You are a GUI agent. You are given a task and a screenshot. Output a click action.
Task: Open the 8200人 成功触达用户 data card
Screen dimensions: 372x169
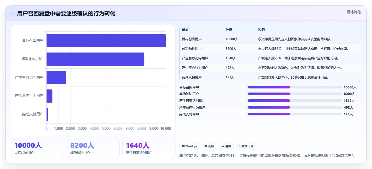[x=93, y=148]
